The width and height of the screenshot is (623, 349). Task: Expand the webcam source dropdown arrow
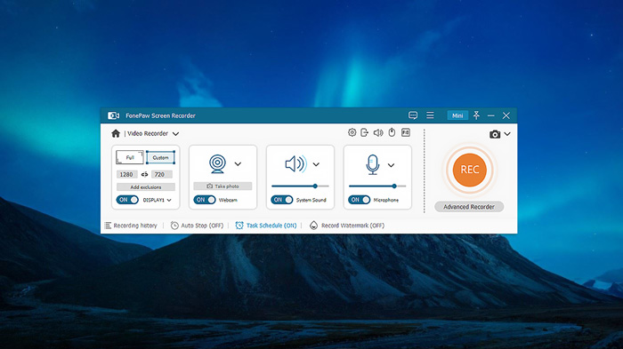(238, 163)
